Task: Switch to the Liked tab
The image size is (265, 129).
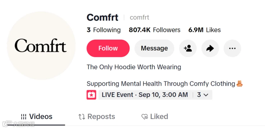Action: point(155,117)
